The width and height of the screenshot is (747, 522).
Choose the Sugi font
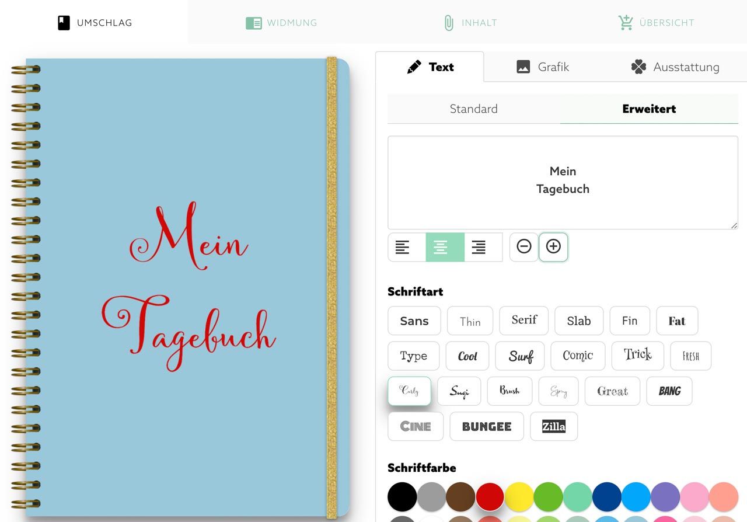(459, 391)
